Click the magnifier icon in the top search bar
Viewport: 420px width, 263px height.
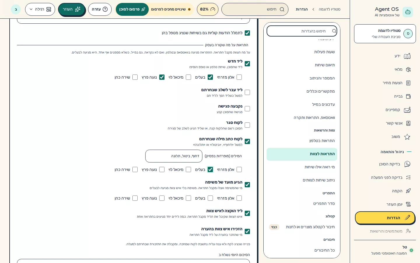coord(282,9)
